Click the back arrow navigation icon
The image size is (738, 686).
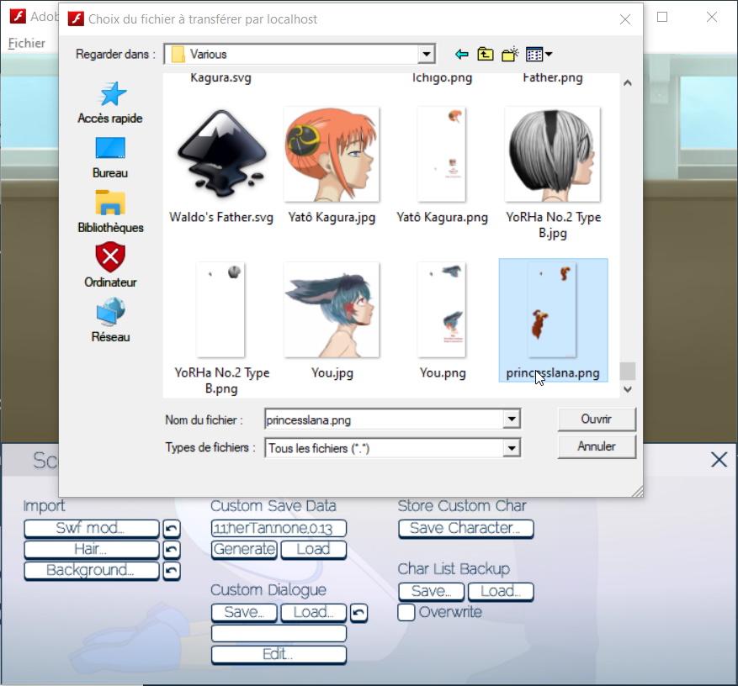click(461, 55)
